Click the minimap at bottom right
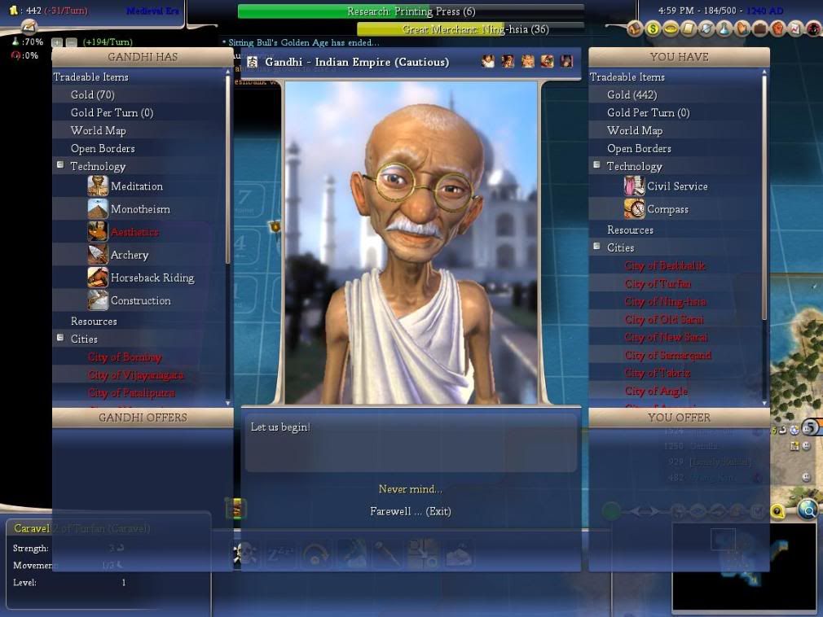 (x=746, y=567)
